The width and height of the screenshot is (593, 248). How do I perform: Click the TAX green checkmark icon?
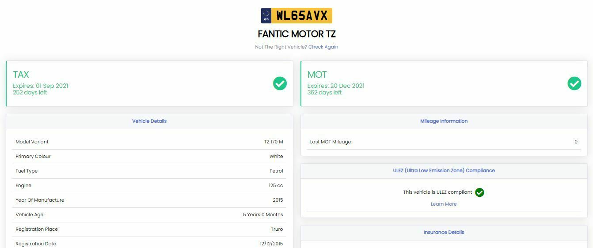coord(280,83)
